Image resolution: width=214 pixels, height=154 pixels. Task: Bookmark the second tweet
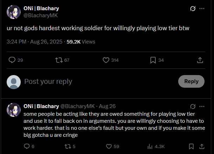(191, 146)
